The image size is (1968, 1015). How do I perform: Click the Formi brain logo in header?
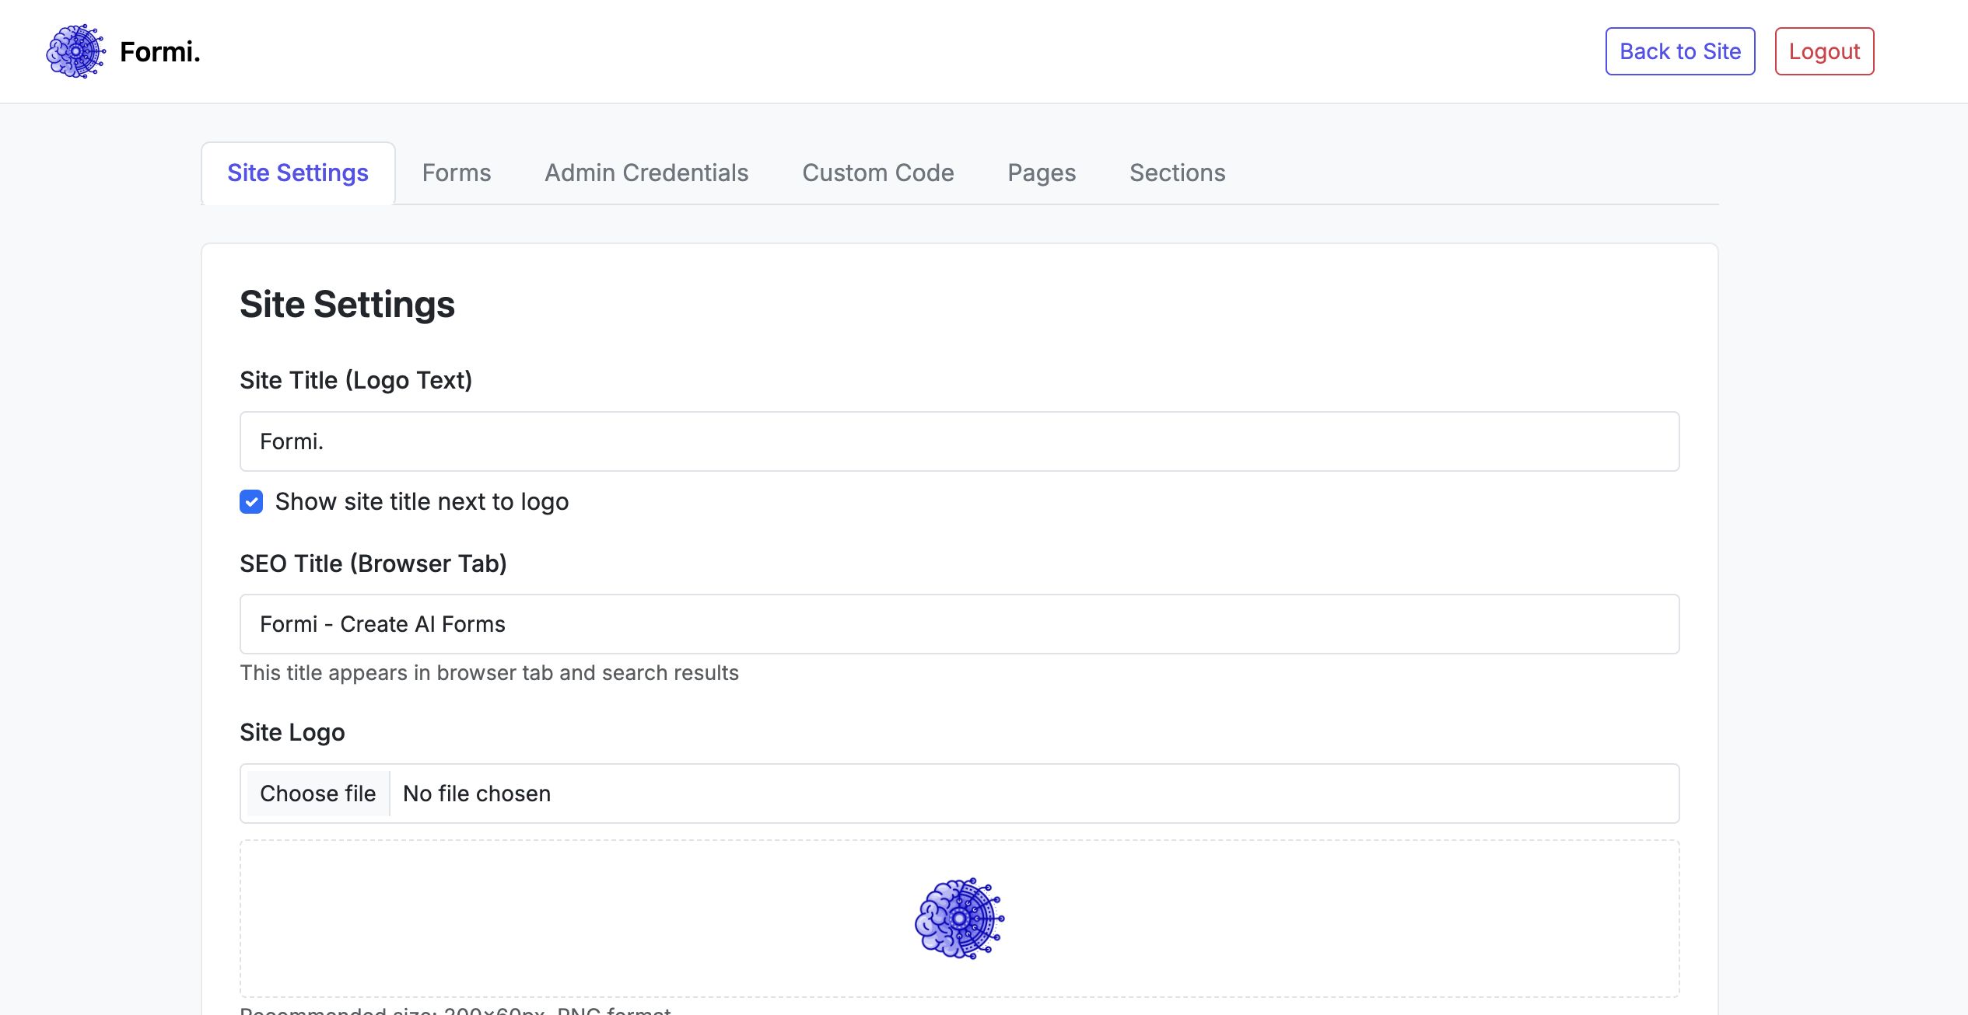75,51
